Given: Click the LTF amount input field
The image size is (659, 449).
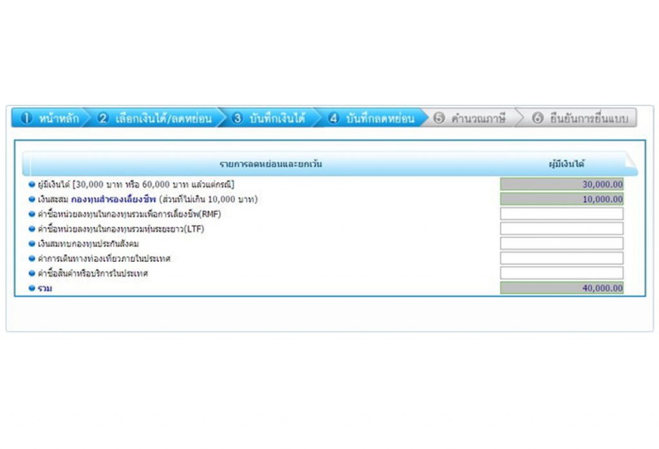Looking at the screenshot, I should 561,228.
